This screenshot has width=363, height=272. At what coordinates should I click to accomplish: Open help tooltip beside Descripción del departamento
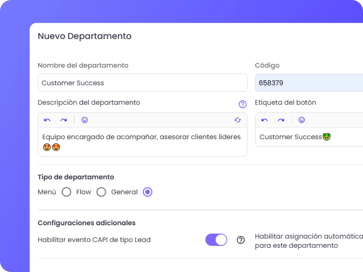pyautogui.click(x=243, y=104)
